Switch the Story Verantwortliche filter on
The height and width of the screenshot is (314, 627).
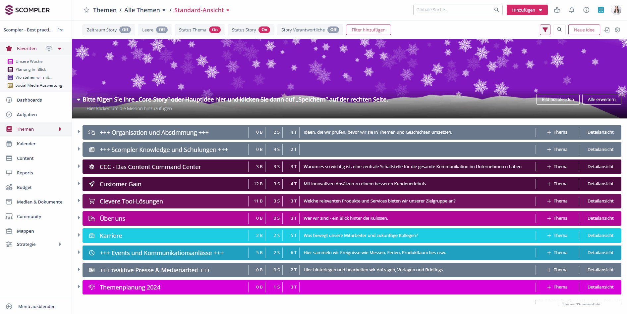334,30
